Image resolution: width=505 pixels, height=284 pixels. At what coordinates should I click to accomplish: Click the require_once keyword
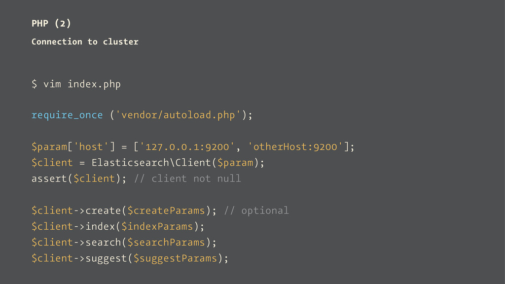tap(67, 115)
